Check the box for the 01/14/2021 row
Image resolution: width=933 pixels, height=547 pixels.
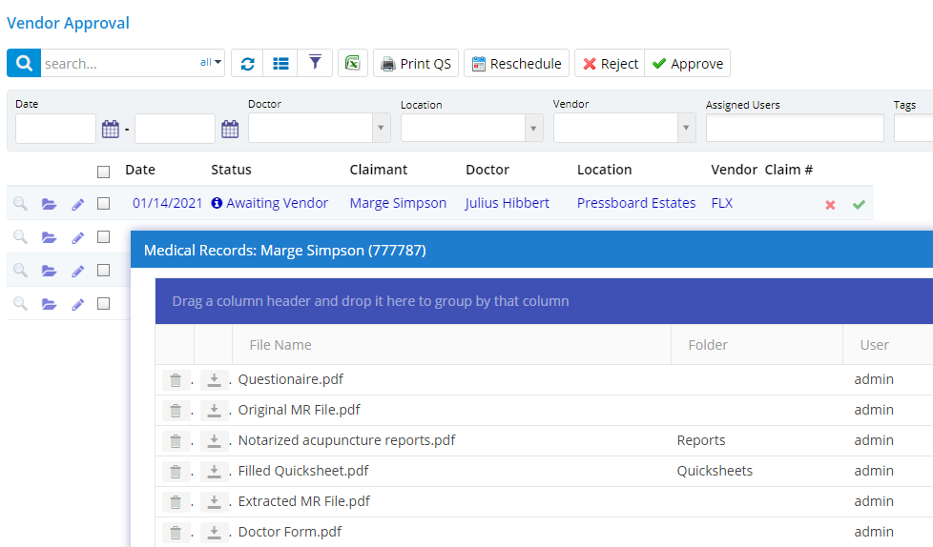coord(103,203)
